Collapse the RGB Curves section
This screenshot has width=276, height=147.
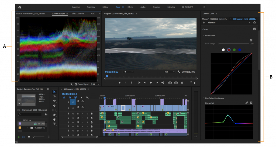point(203,35)
